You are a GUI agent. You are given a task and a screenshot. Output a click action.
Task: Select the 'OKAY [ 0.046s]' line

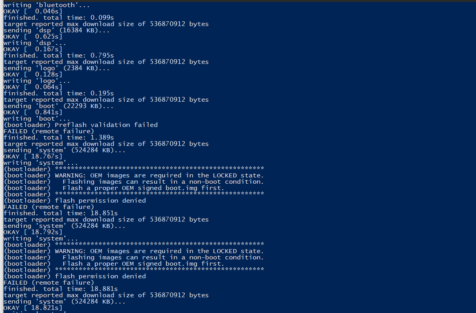33,11
